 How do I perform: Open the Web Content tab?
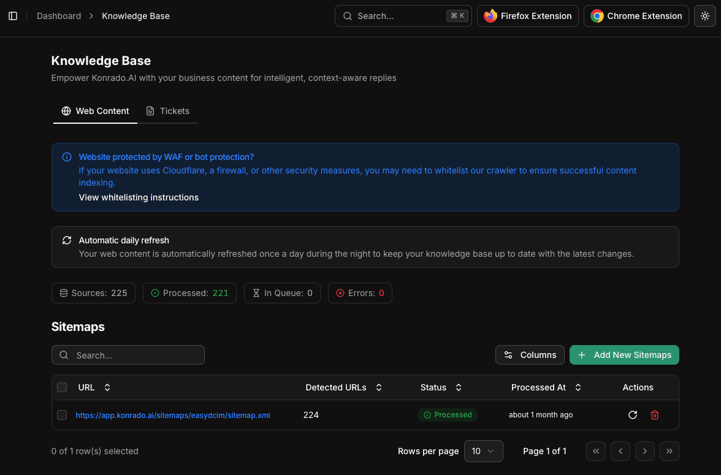coord(95,111)
